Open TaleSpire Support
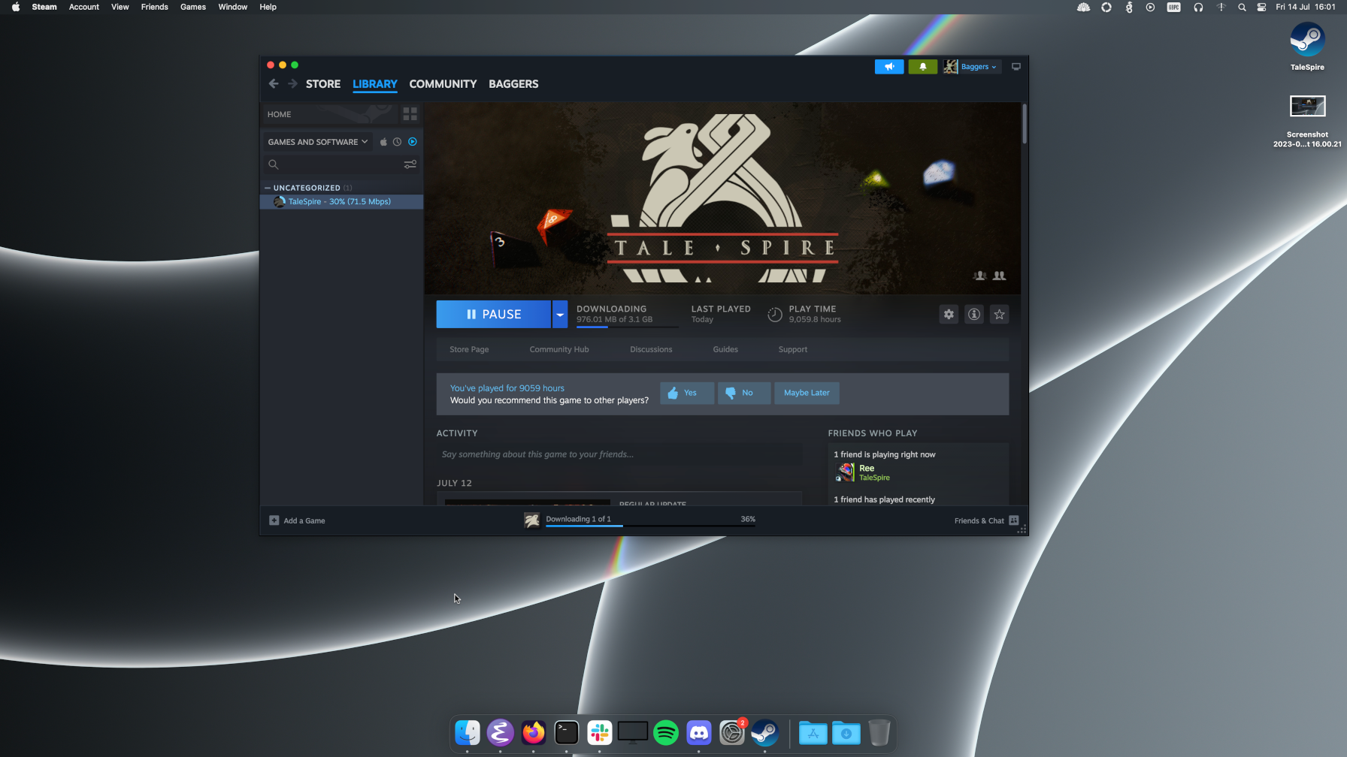The height and width of the screenshot is (757, 1347). click(x=793, y=350)
